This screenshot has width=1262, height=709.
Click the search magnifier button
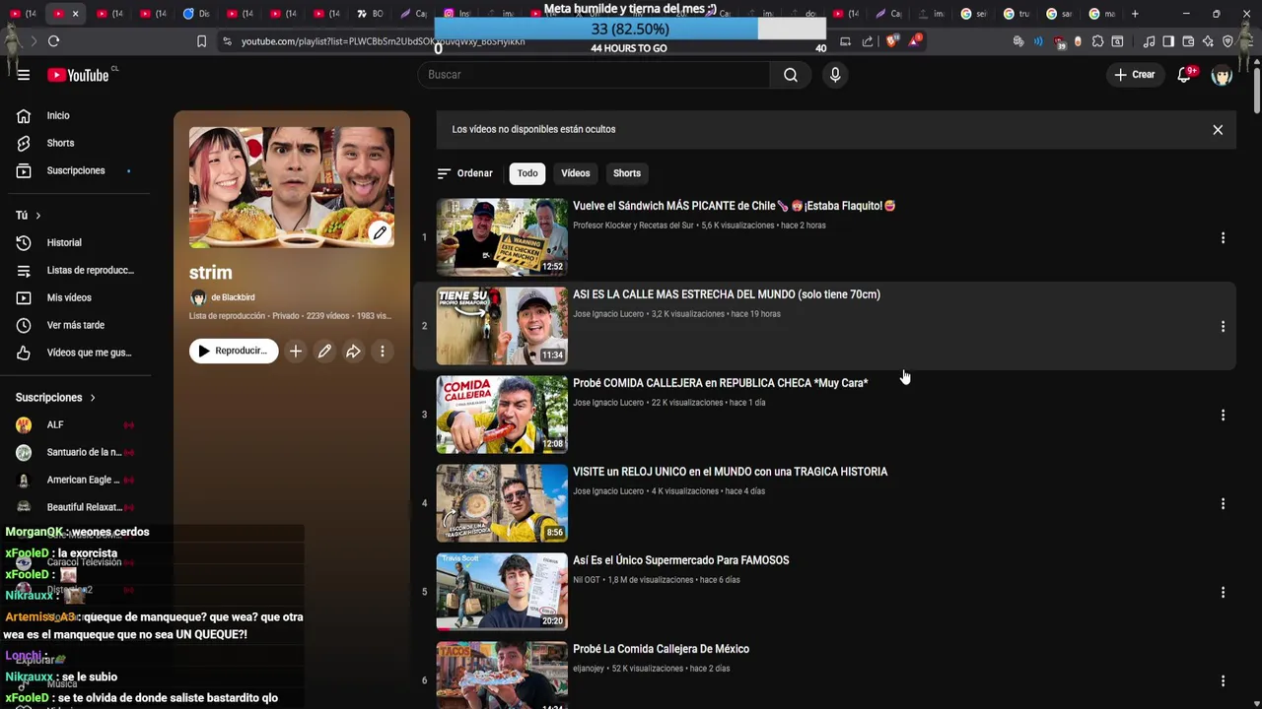[x=791, y=75]
